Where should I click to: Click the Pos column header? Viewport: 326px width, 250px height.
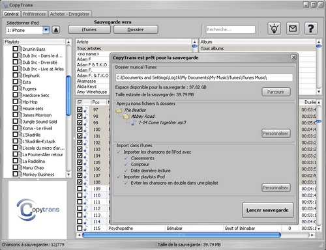click(96, 102)
